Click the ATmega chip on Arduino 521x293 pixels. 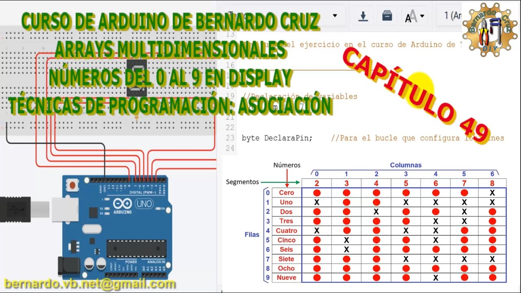(137, 249)
